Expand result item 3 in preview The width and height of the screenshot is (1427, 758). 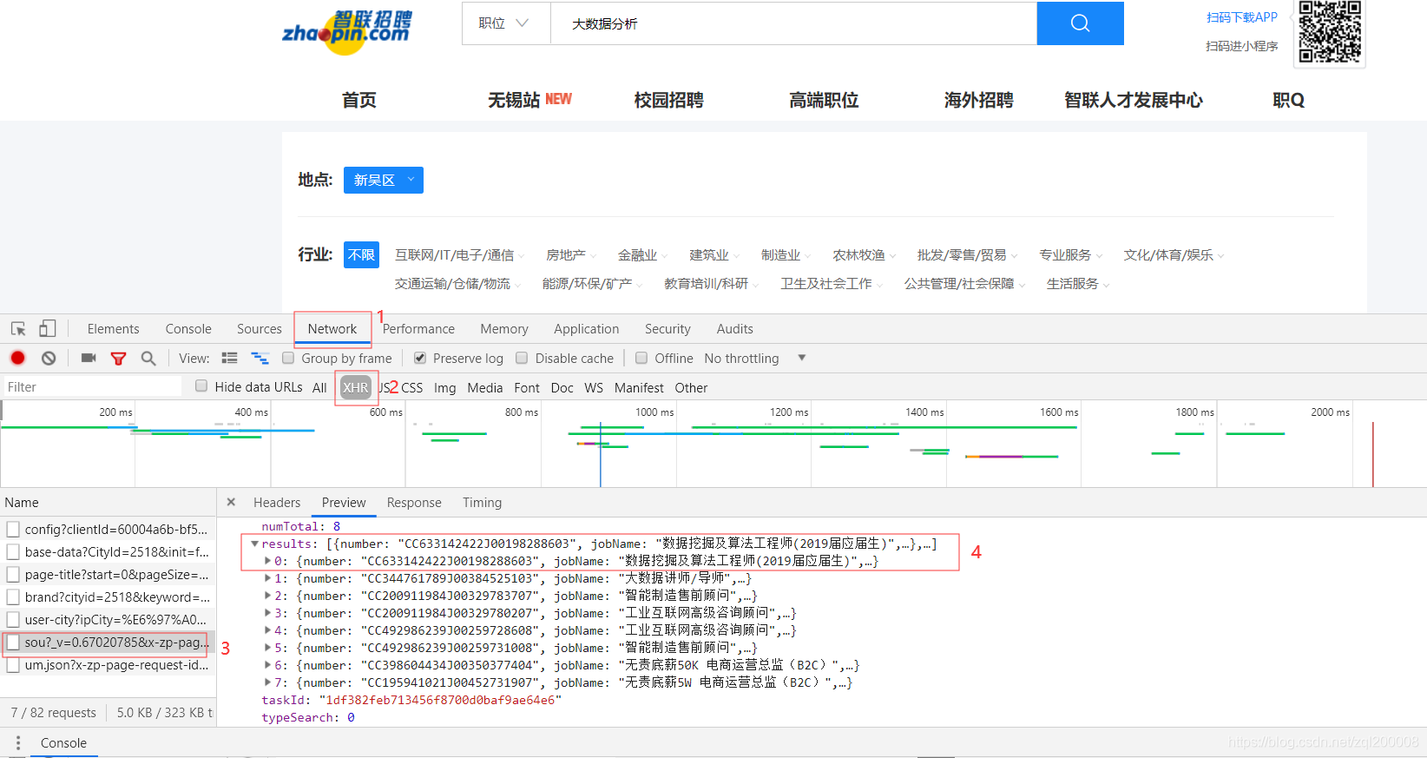268,613
